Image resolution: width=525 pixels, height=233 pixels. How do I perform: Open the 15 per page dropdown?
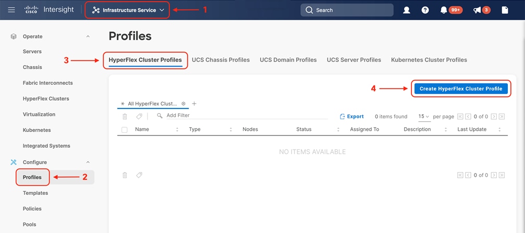(x=424, y=117)
